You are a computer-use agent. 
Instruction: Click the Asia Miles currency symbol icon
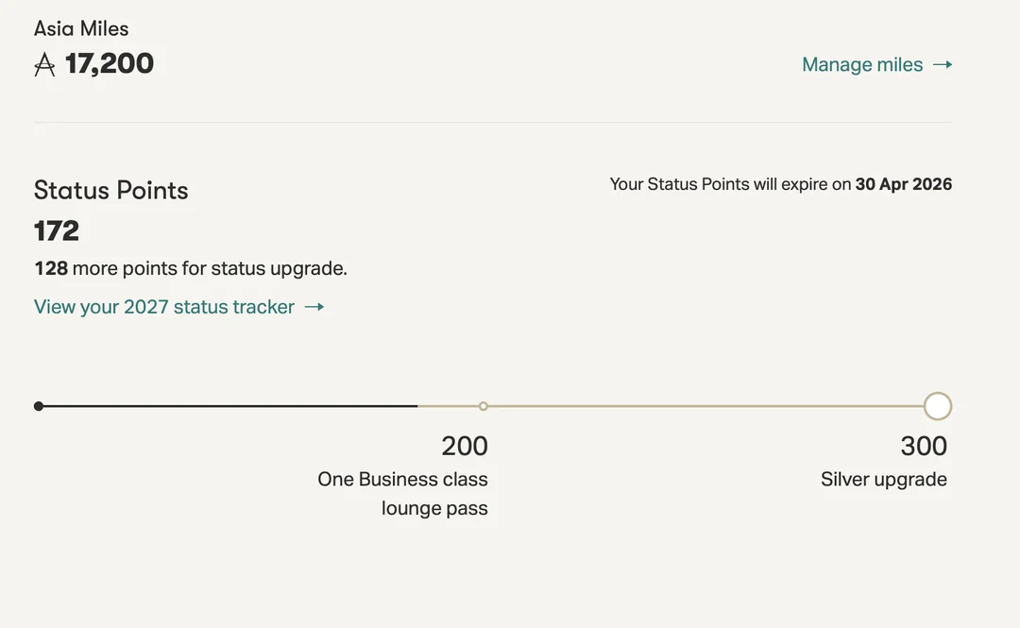44,64
